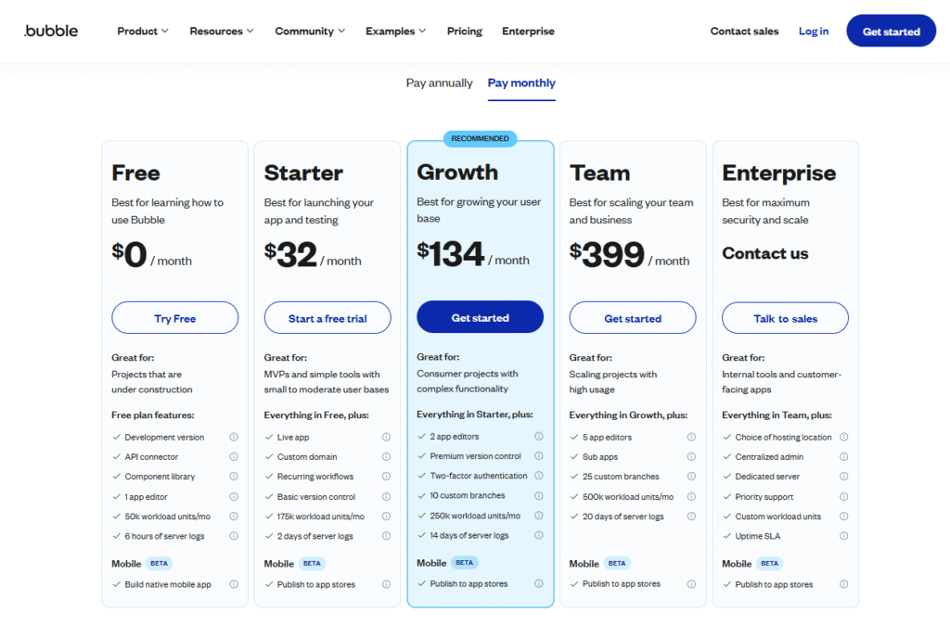This screenshot has height=638, width=950.
Task: Open info icon for Two-factor authentication
Action: point(539,476)
